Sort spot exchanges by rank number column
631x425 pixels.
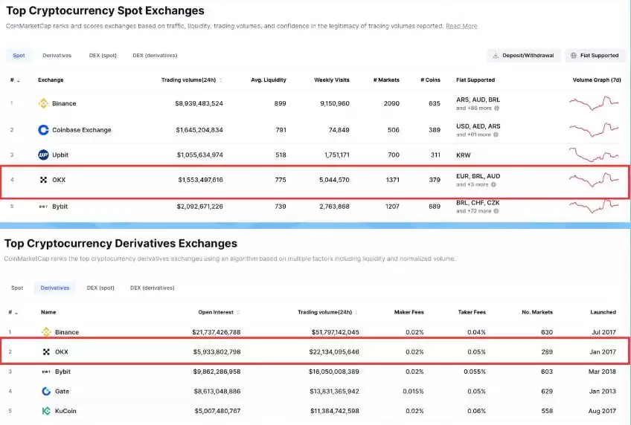(x=14, y=80)
